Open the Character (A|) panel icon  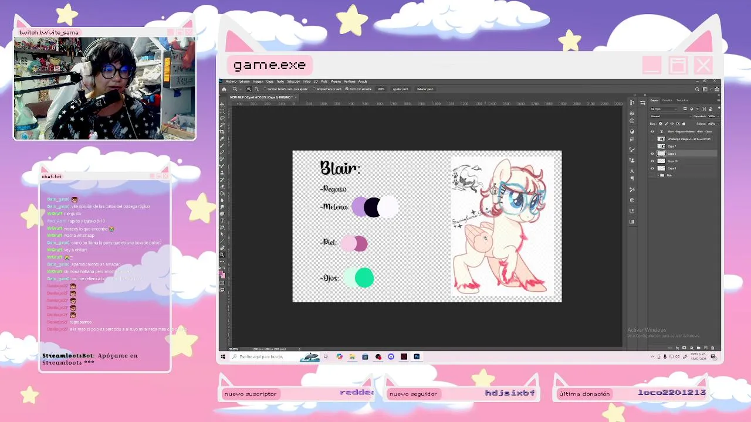(632, 171)
